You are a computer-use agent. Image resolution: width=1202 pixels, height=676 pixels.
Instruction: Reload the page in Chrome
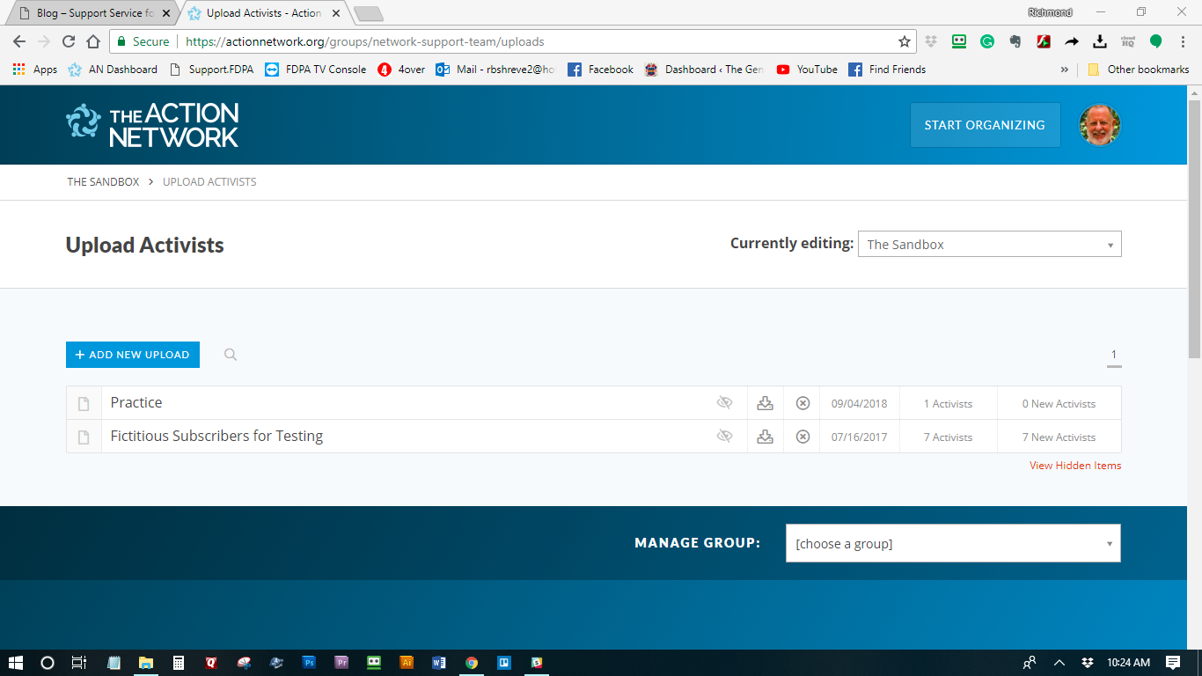69,41
